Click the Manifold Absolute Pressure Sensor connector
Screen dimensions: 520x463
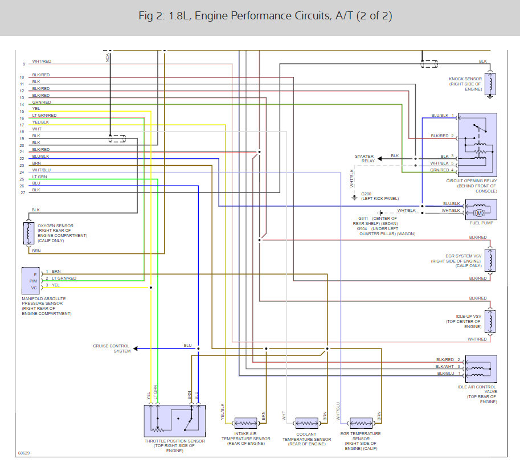click(31, 281)
